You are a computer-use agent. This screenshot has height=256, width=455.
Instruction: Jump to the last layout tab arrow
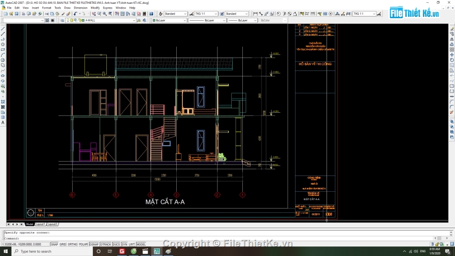(22, 224)
